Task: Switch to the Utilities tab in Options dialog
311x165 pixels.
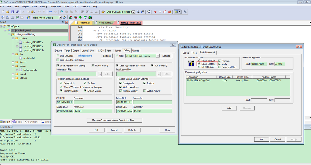Action: coord(136,51)
